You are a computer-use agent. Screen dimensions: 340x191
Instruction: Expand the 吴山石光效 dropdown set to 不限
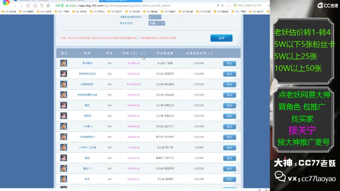point(157,23)
